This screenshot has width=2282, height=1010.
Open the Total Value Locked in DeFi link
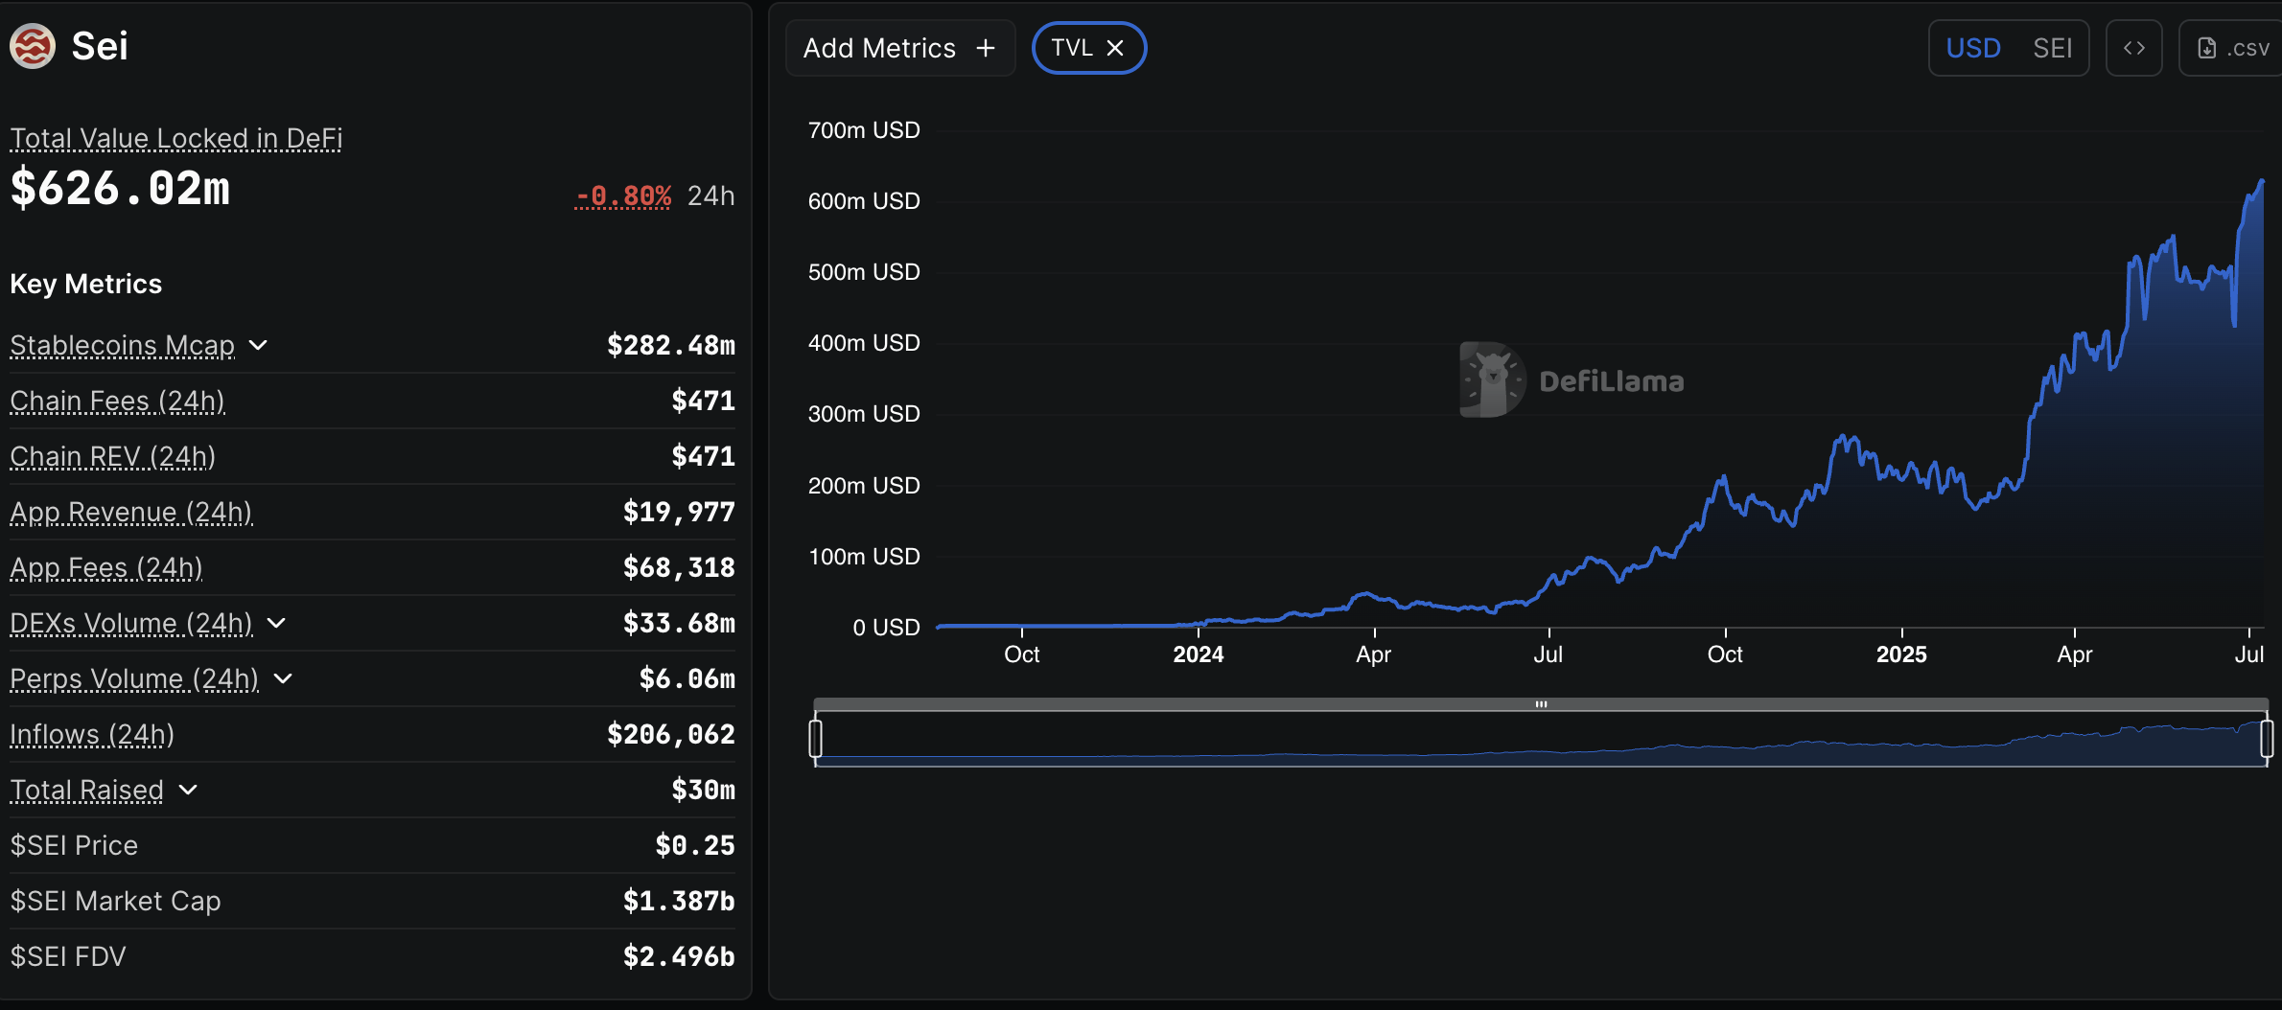(x=175, y=138)
